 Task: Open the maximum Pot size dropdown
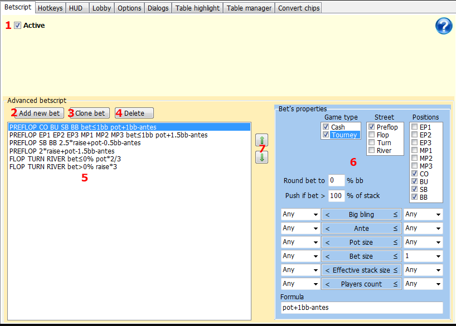[423, 242]
